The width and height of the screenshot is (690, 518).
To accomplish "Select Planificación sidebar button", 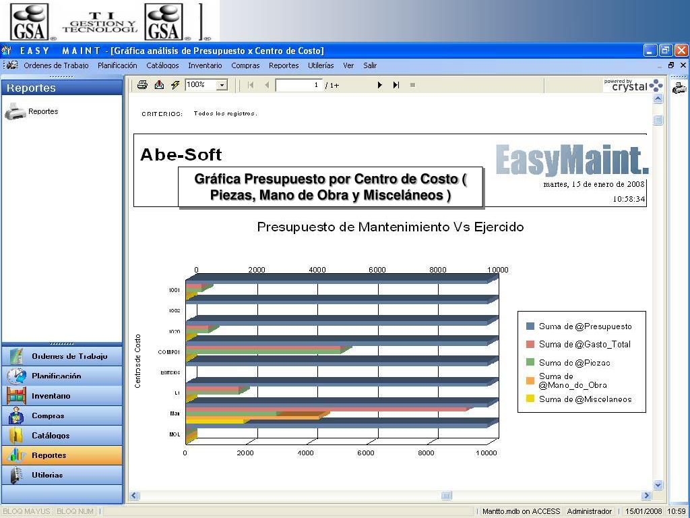I will point(62,376).
